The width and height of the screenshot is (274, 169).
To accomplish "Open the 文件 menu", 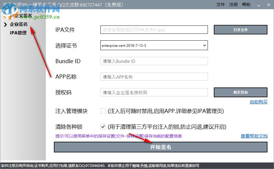I will (x=220, y=4).
